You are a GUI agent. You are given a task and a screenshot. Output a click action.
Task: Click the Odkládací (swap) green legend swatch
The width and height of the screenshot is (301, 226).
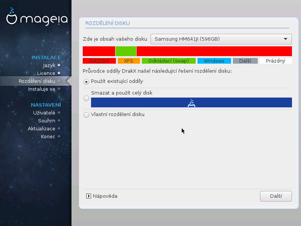169,61
